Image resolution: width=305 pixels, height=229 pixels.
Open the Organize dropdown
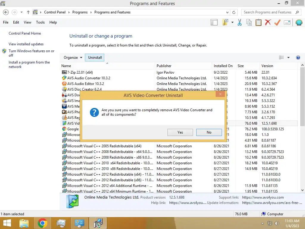tap(73, 58)
